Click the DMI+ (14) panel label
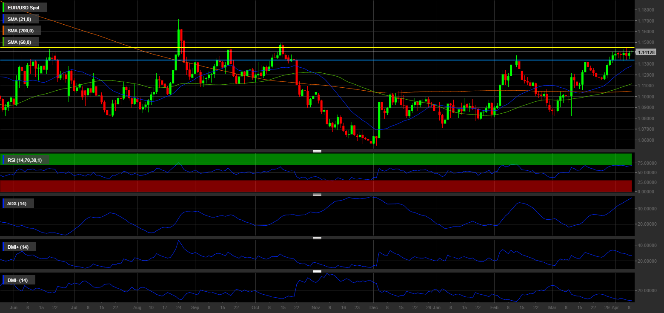 click(x=18, y=247)
